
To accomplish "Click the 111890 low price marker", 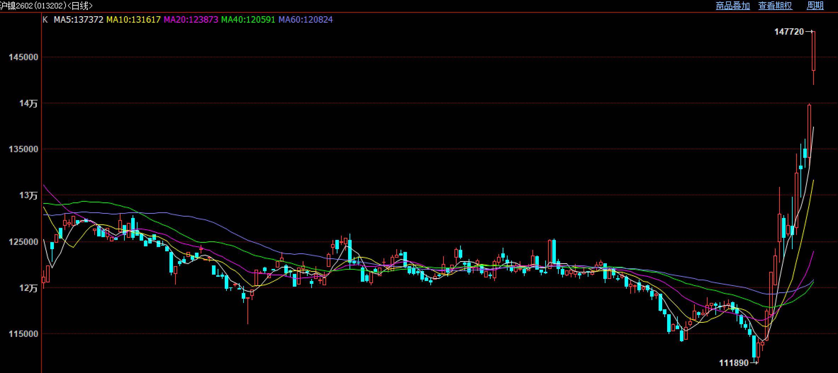I will tap(733, 363).
